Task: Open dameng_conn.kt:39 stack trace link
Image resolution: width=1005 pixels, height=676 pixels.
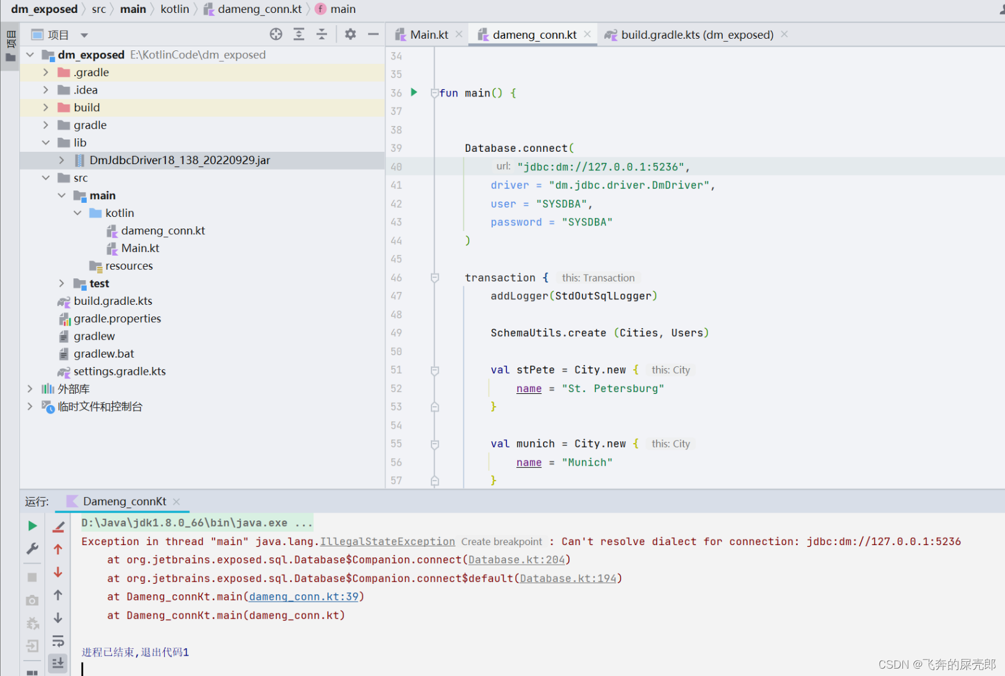Action: (304, 597)
